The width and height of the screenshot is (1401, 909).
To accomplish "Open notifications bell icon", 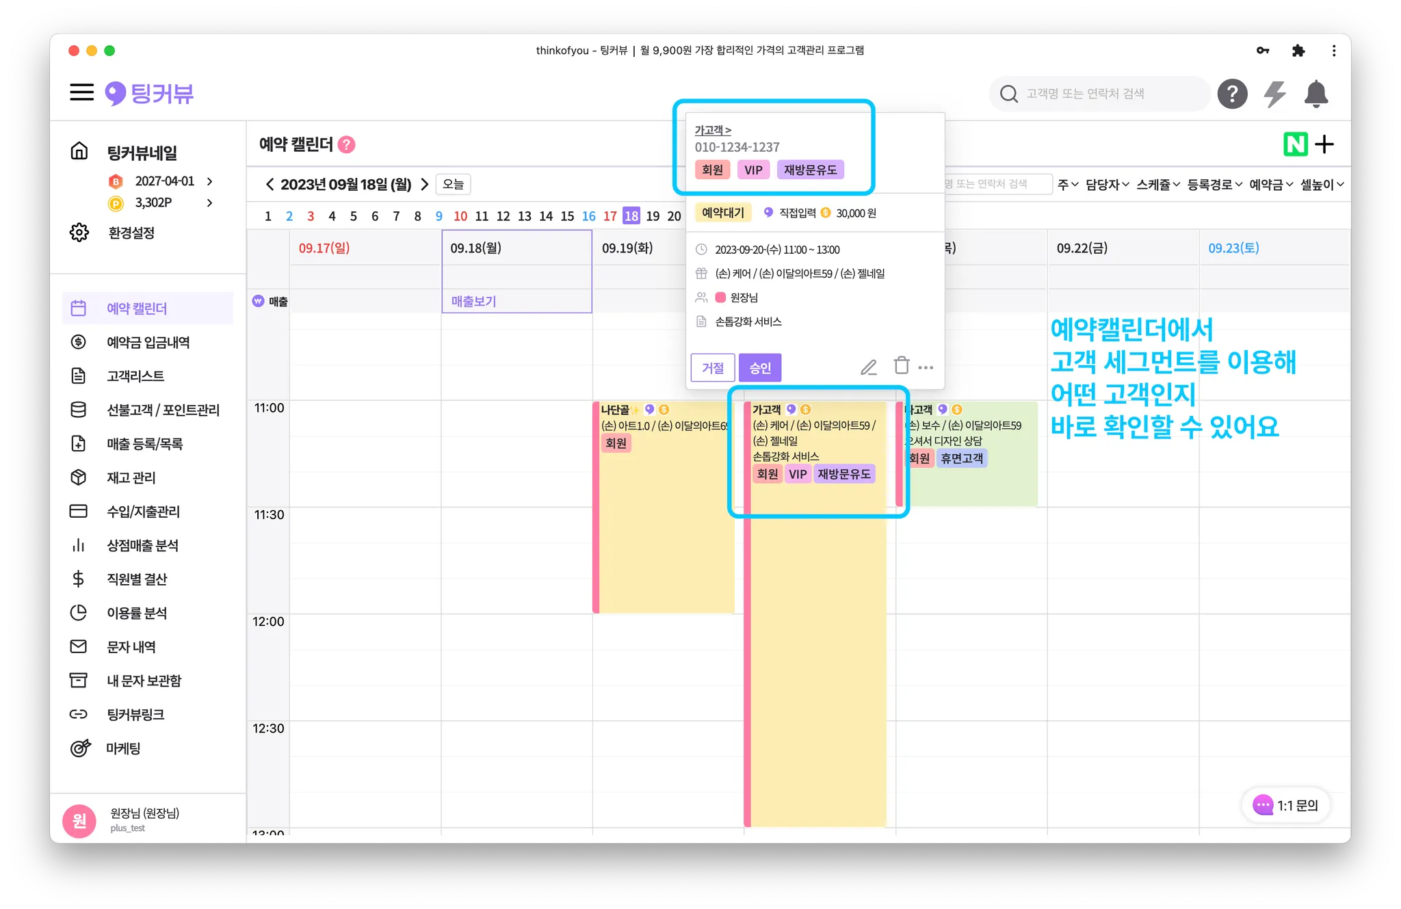I will 1315,94.
